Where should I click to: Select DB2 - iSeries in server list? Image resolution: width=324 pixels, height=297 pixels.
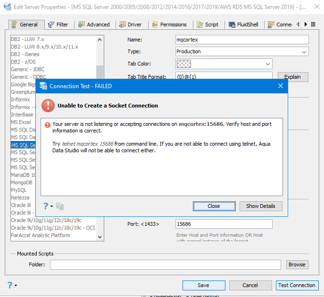click(x=53, y=54)
